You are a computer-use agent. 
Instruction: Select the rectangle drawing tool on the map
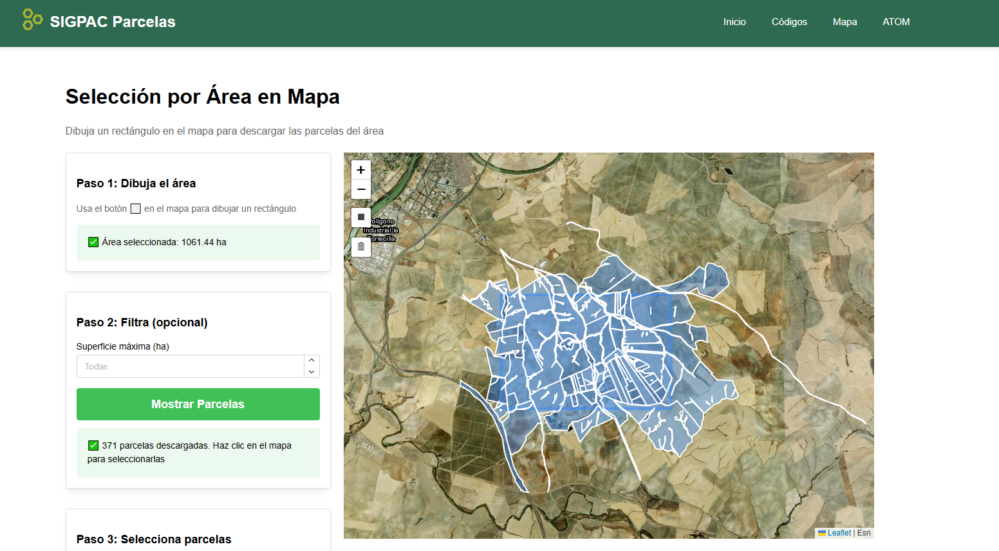360,218
